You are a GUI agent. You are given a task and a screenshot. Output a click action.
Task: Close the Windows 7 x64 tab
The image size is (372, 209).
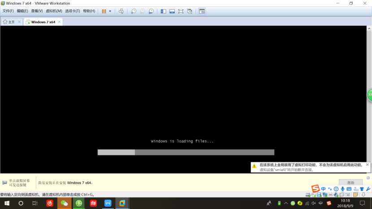click(59, 22)
